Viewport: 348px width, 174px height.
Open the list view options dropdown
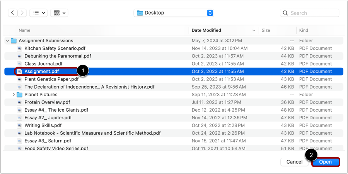point(39,13)
